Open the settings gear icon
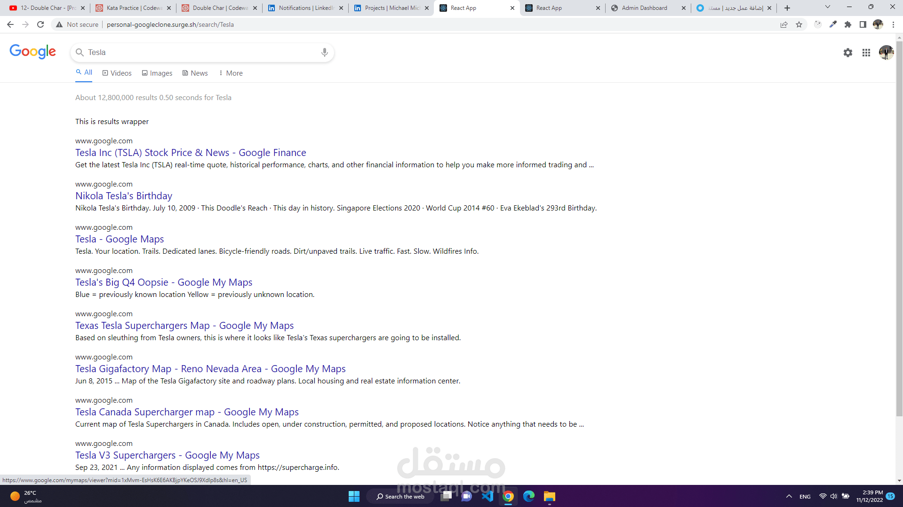903x507 pixels. coord(848,53)
